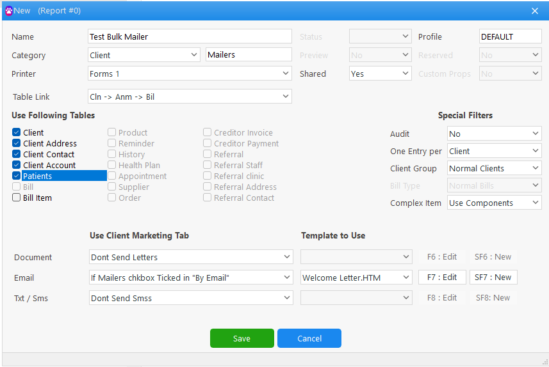Open the One Entry per dropdown
This screenshot has height=367, width=549.
pos(494,151)
